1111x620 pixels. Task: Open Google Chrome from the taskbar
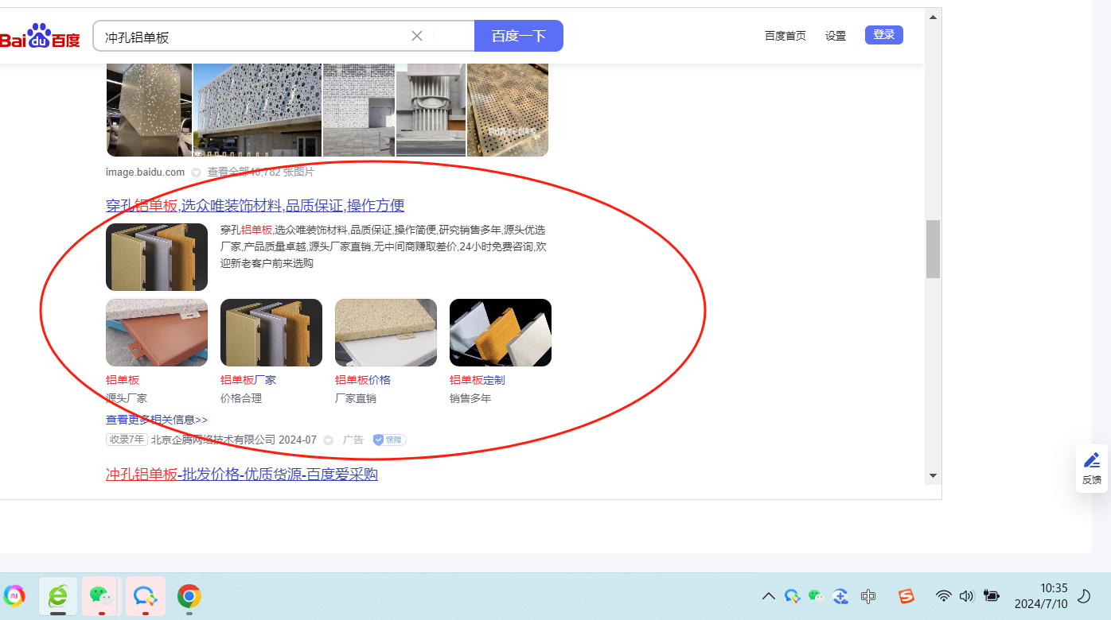[189, 596]
